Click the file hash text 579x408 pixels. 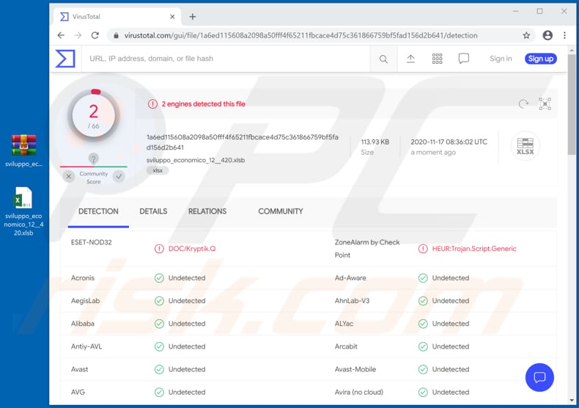point(243,142)
